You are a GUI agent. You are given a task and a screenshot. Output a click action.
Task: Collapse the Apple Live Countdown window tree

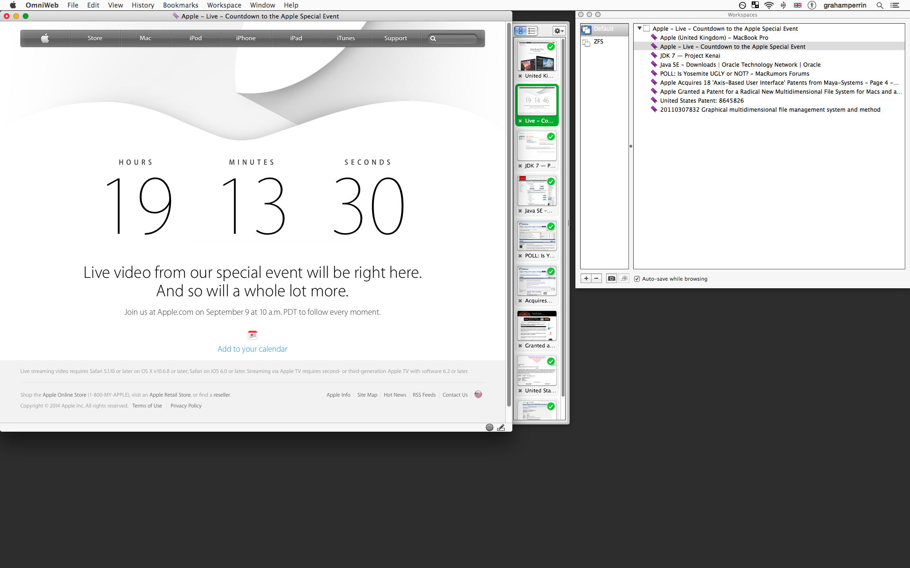(x=639, y=28)
